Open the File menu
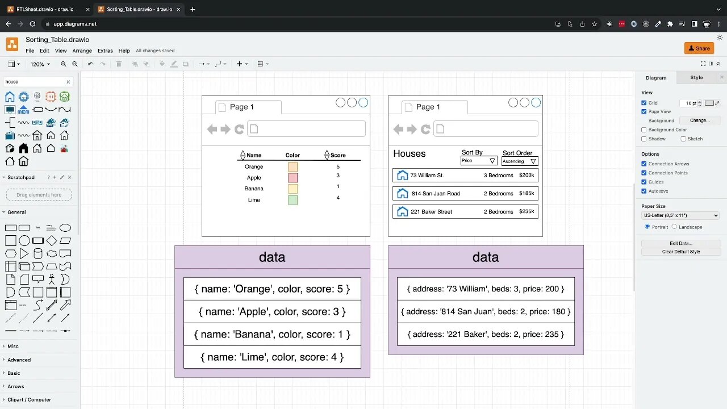 [30, 51]
